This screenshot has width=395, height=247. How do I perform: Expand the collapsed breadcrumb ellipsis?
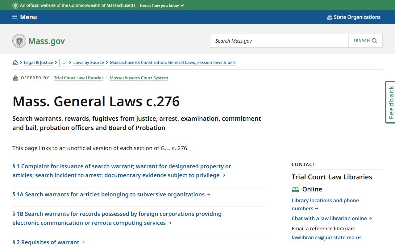point(63,62)
